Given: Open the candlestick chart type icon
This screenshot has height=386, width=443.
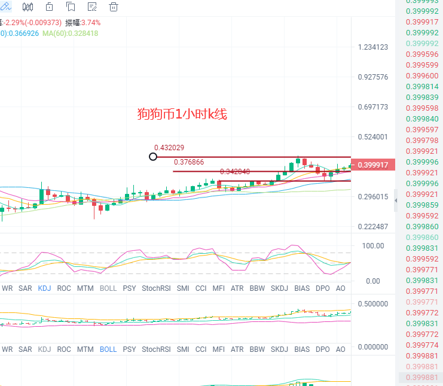Looking at the screenshot, I should (28, 7).
